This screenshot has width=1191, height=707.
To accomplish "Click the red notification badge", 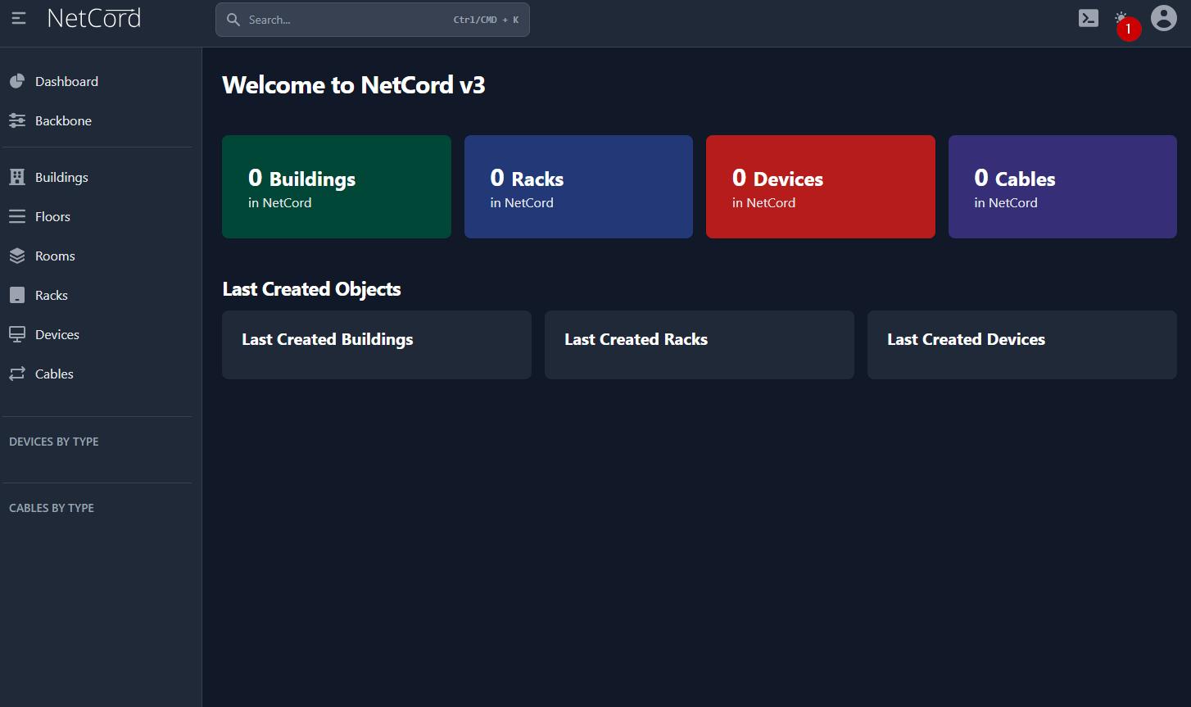I will click(x=1128, y=29).
